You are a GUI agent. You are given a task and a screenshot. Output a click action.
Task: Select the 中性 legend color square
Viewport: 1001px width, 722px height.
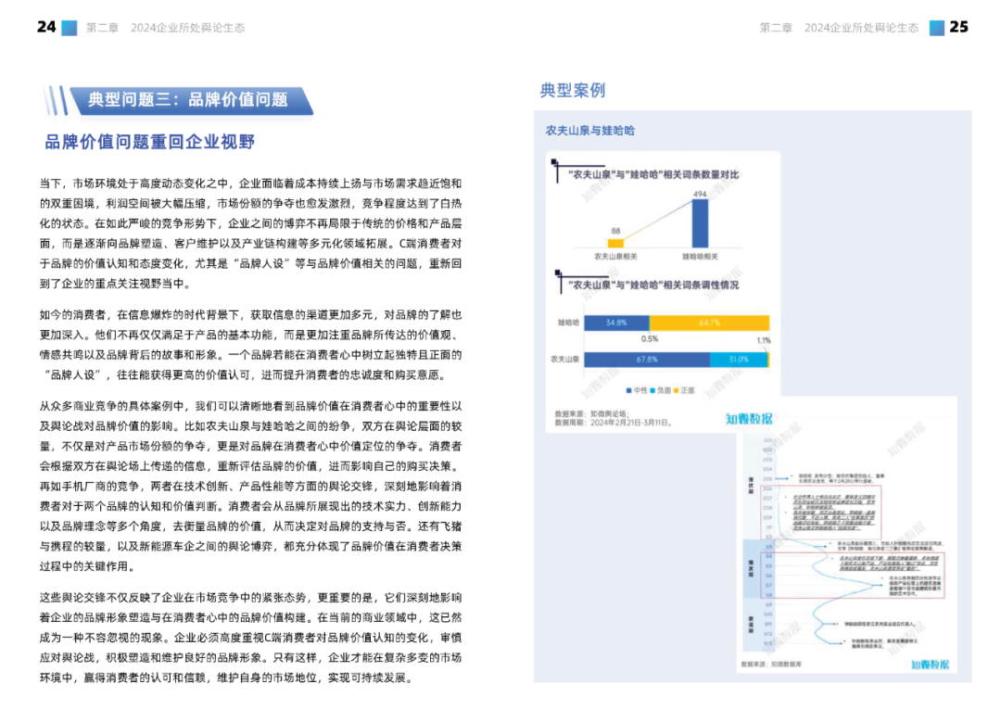tap(628, 391)
